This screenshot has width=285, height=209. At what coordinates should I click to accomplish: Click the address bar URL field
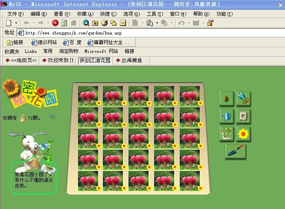point(151,33)
